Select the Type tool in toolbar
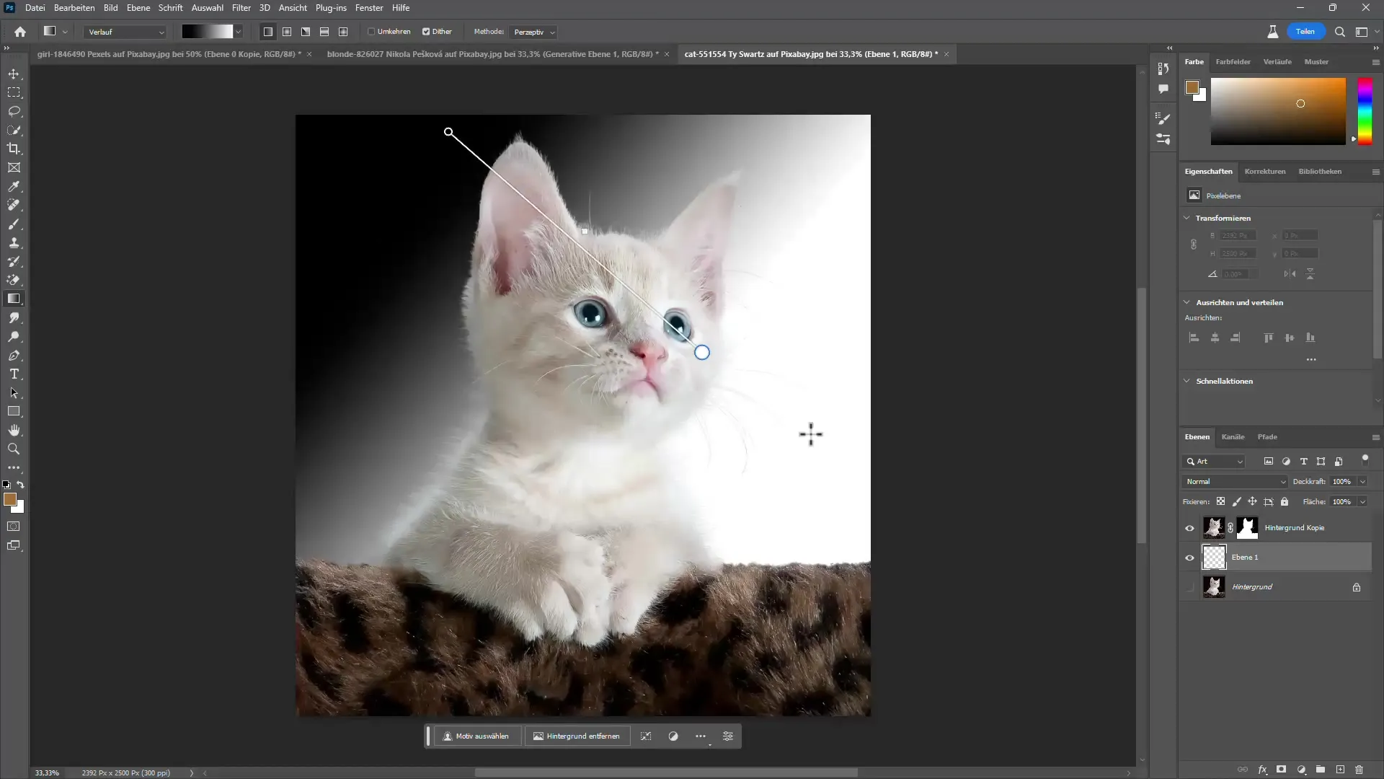 click(x=14, y=374)
